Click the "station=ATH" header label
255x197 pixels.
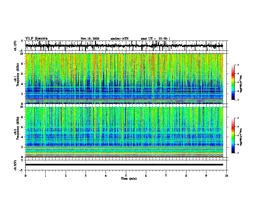pyautogui.click(x=119, y=39)
